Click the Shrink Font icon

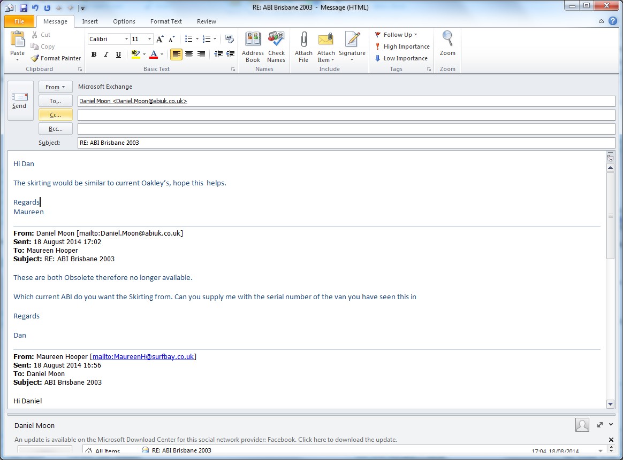[x=171, y=39]
